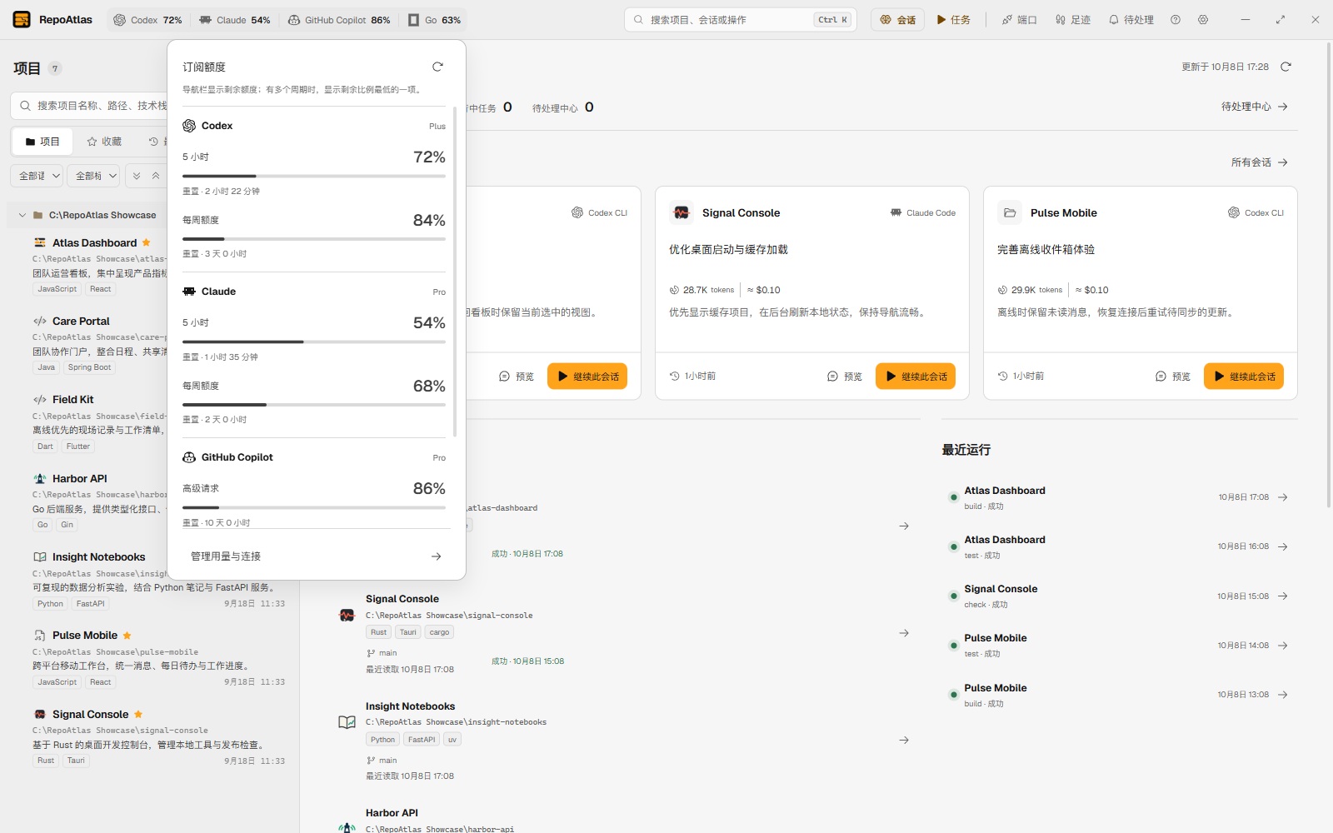Preview the Pulse Mobile session
Viewport: 1333px width, 833px height.
point(1172,377)
